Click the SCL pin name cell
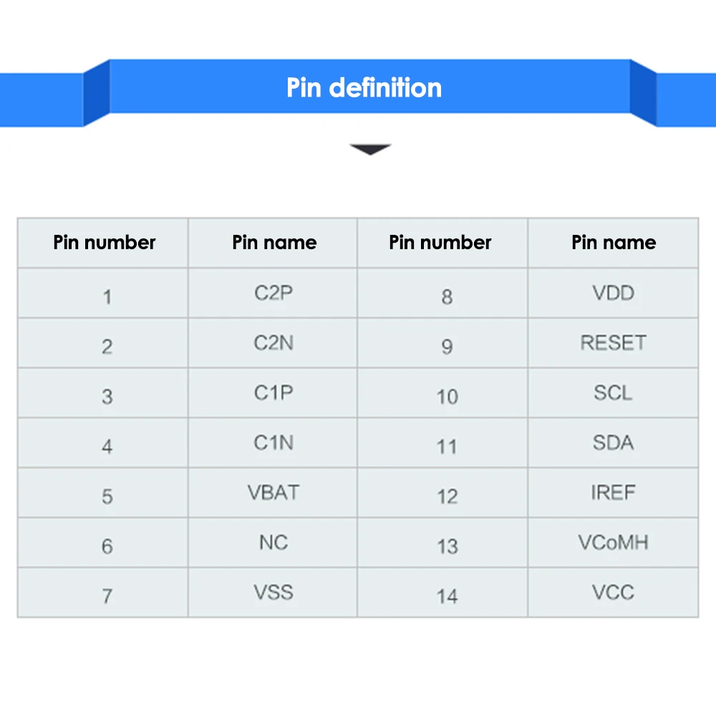 point(613,393)
